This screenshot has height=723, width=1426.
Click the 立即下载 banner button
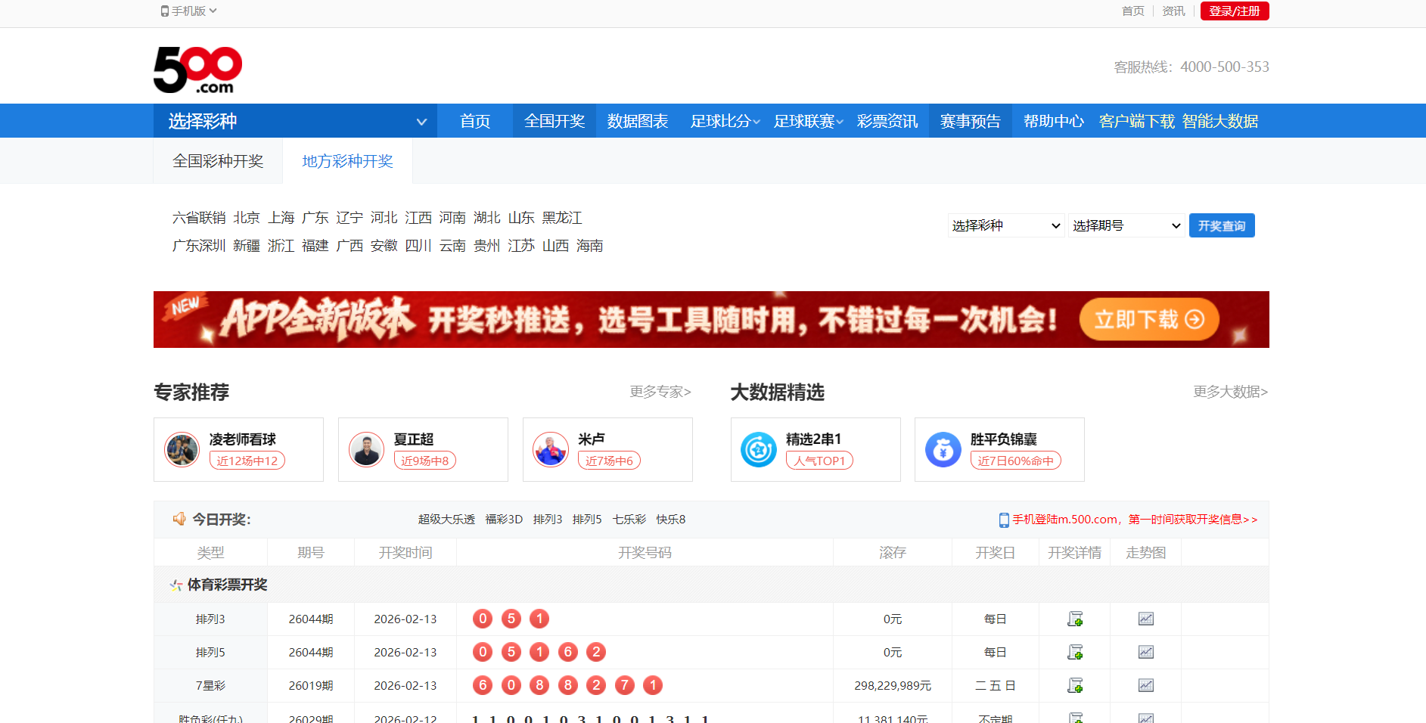(1148, 319)
